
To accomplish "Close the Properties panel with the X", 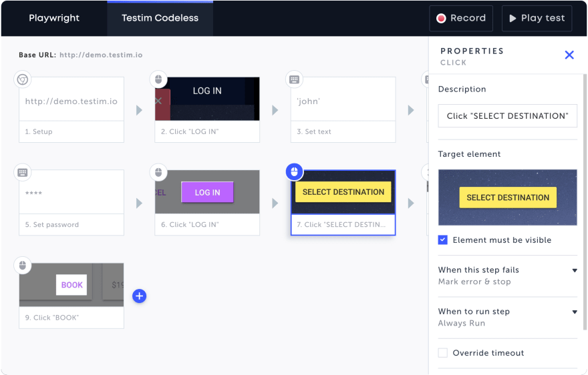I will 569,55.
